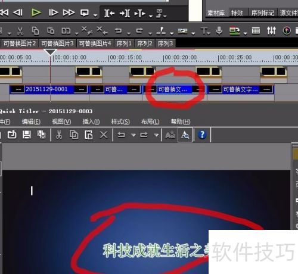
Task: Click Quick Titler open file icon
Action: pyautogui.click(x=12, y=135)
